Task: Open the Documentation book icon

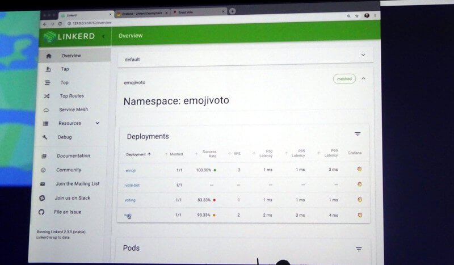Action: [x=44, y=156]
